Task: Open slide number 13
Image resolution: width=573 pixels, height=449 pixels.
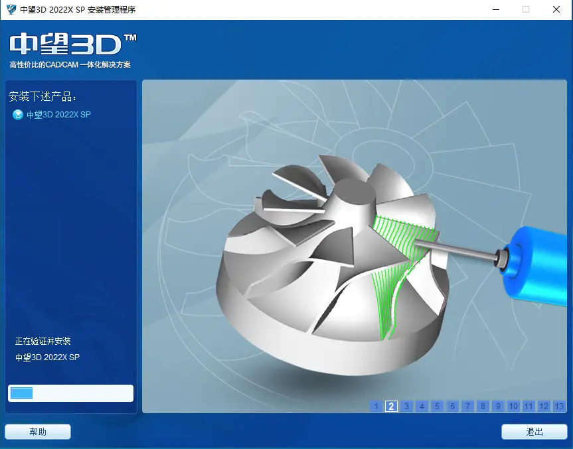Action: pyautogui.click(x=559, y=407)
